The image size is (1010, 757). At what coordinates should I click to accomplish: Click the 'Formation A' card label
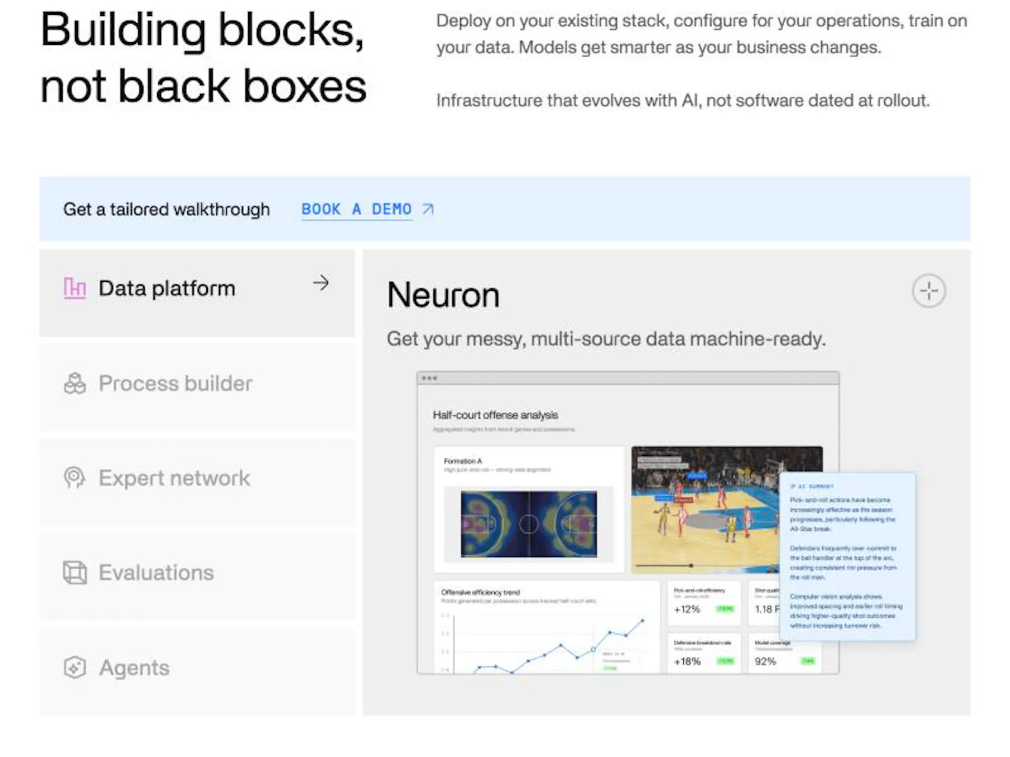462,461
